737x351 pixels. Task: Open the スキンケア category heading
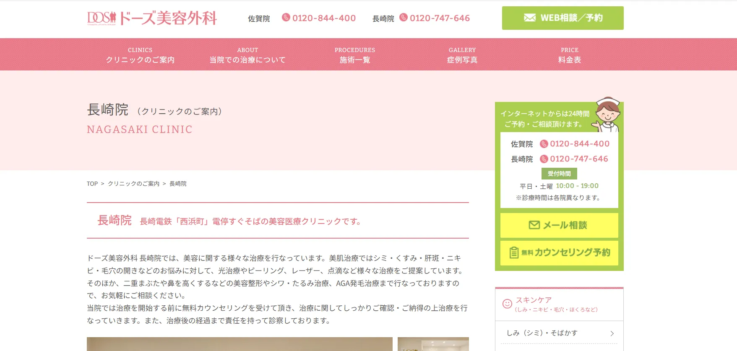click(x=534, y=300)
